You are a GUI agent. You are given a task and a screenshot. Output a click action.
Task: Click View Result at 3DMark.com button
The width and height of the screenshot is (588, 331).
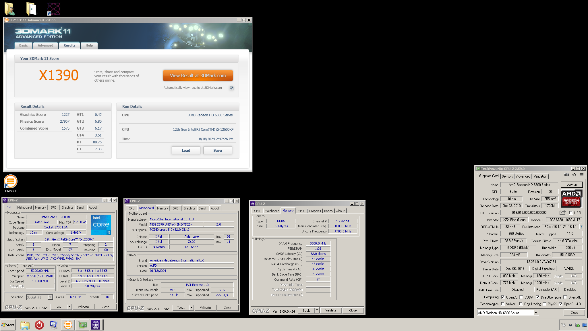point(198,76)
